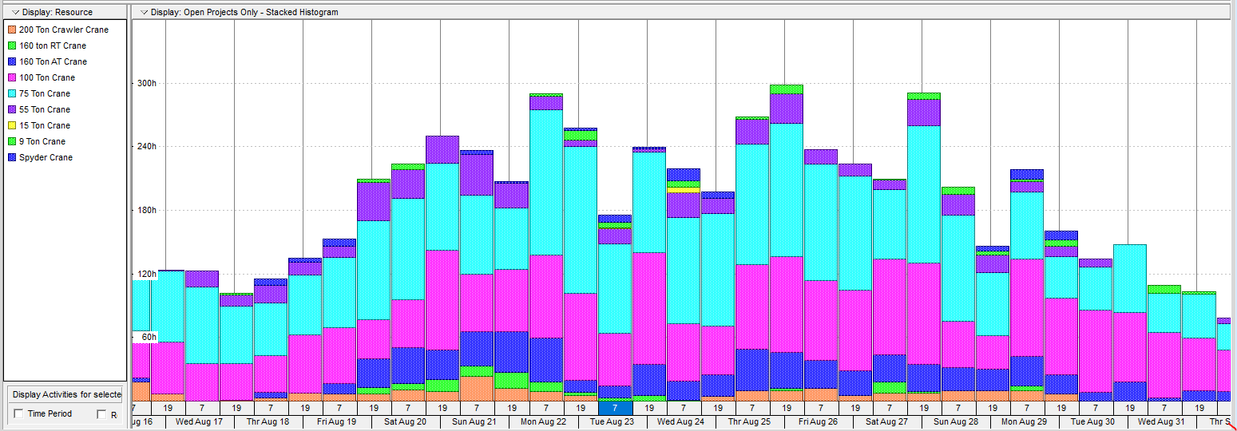Click the 100 Ton Crane magenta legend icon
This screenshot has width=1237, height=431.
click(x=11, y=77)
